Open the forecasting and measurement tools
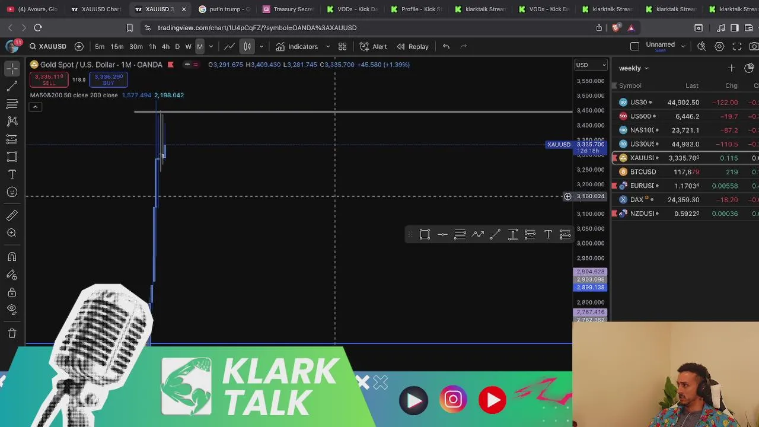759x427 pixels. pos(12,139)
